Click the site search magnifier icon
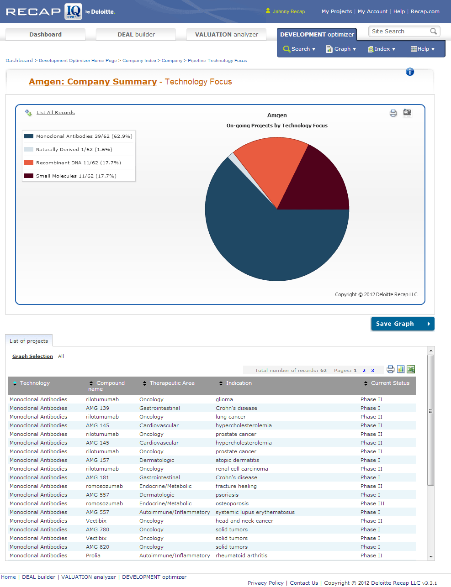Image resolution: width=451 pixels, height=587 pixels. coord(434,31)
